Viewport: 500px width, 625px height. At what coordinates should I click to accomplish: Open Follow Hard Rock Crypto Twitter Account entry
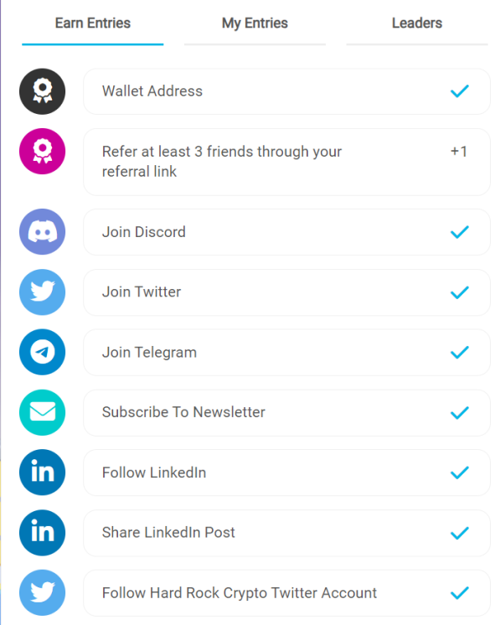pos(286,593)
